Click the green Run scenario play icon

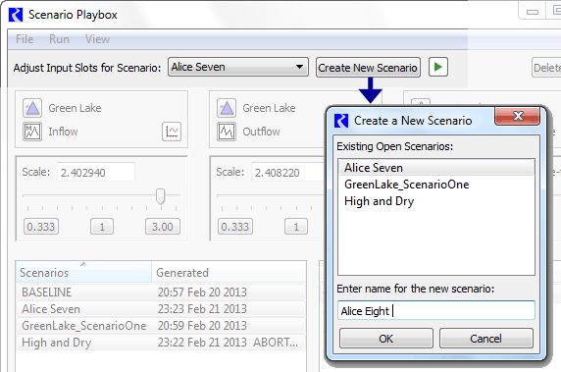[x=438, y=67]
